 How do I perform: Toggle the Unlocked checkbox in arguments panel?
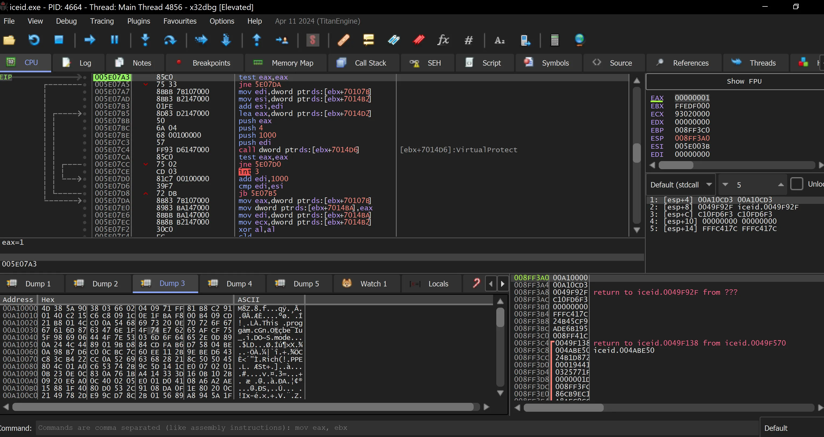point(797,184)
